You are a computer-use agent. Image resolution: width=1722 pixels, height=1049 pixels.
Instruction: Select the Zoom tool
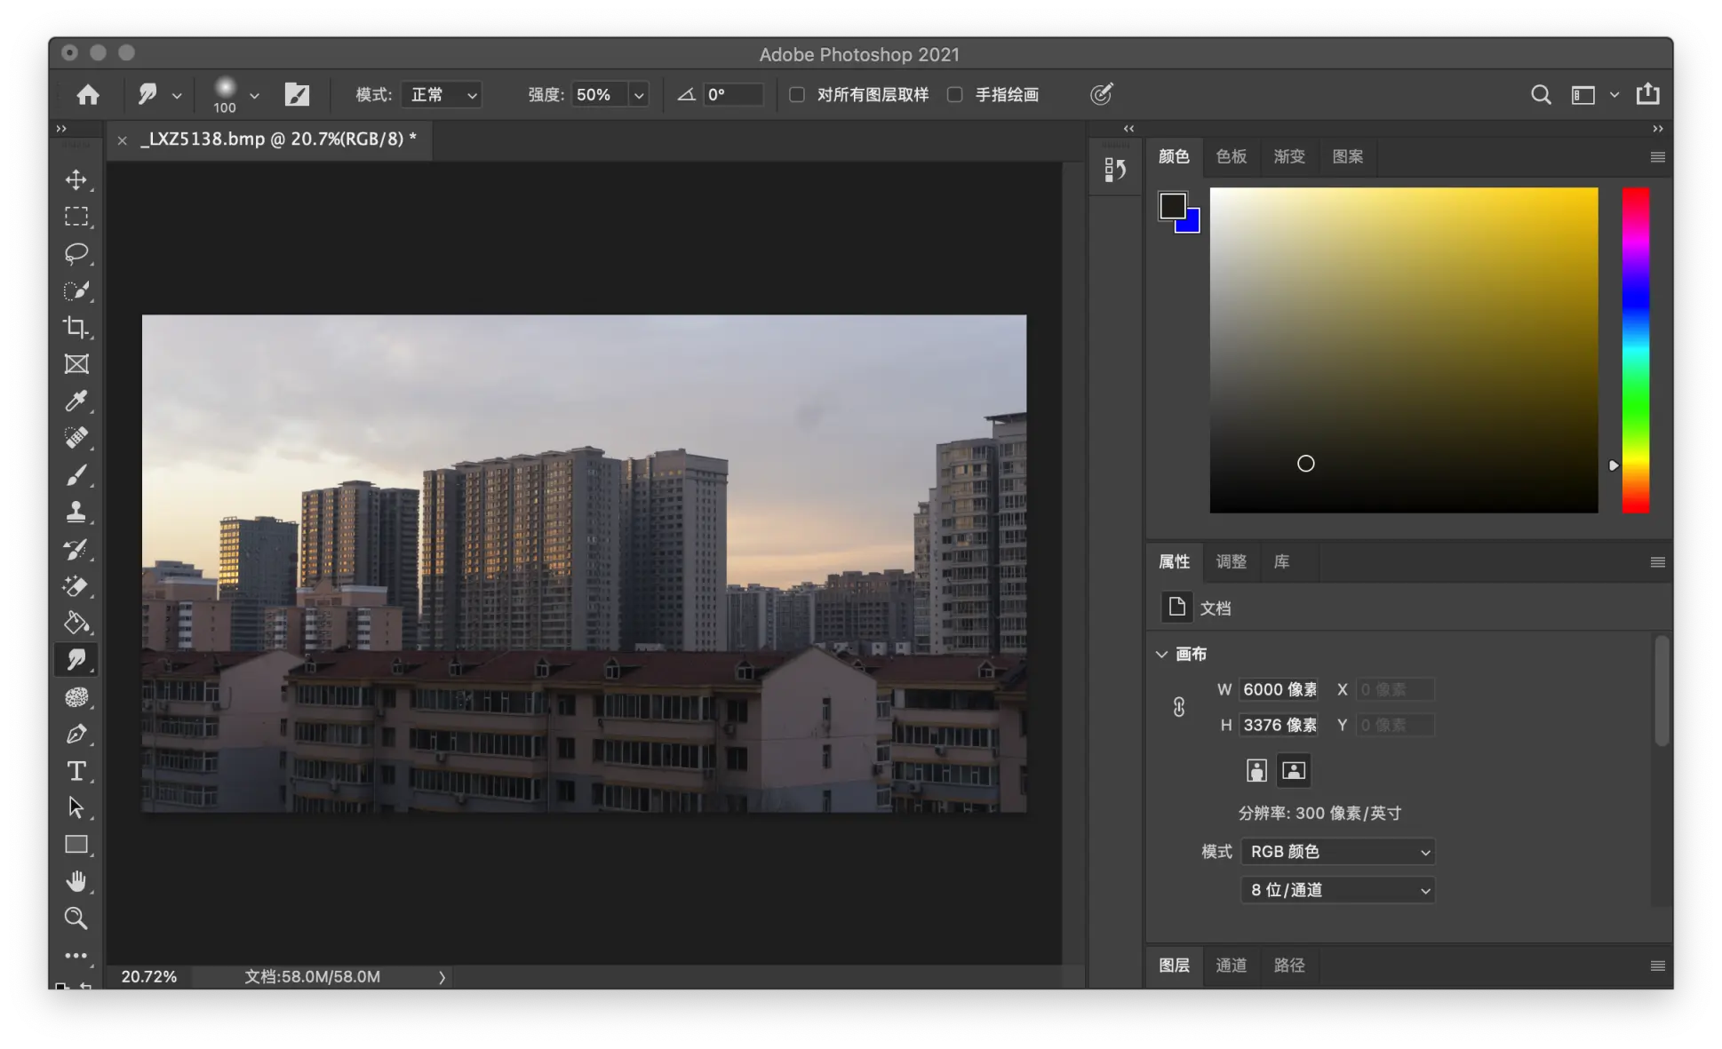tap(76, 918)
